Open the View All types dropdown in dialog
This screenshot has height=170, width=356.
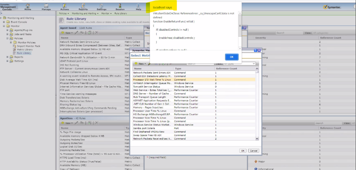click(x=239, y=64)
